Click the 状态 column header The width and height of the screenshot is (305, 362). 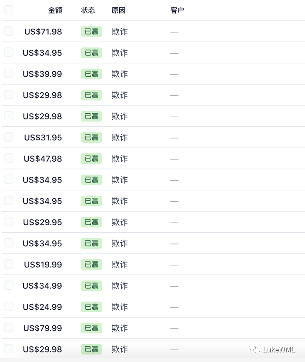click(88, 10)
